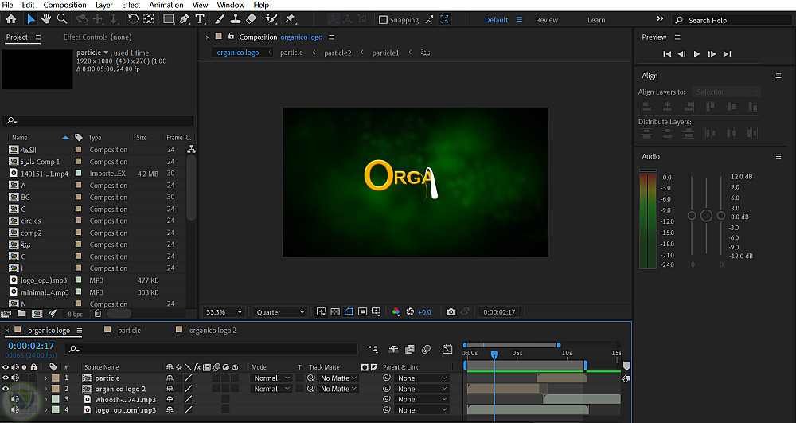Mute audio of whoosh mp3 layer
This screenshot has height=423, width=796.
click(16, 399)
